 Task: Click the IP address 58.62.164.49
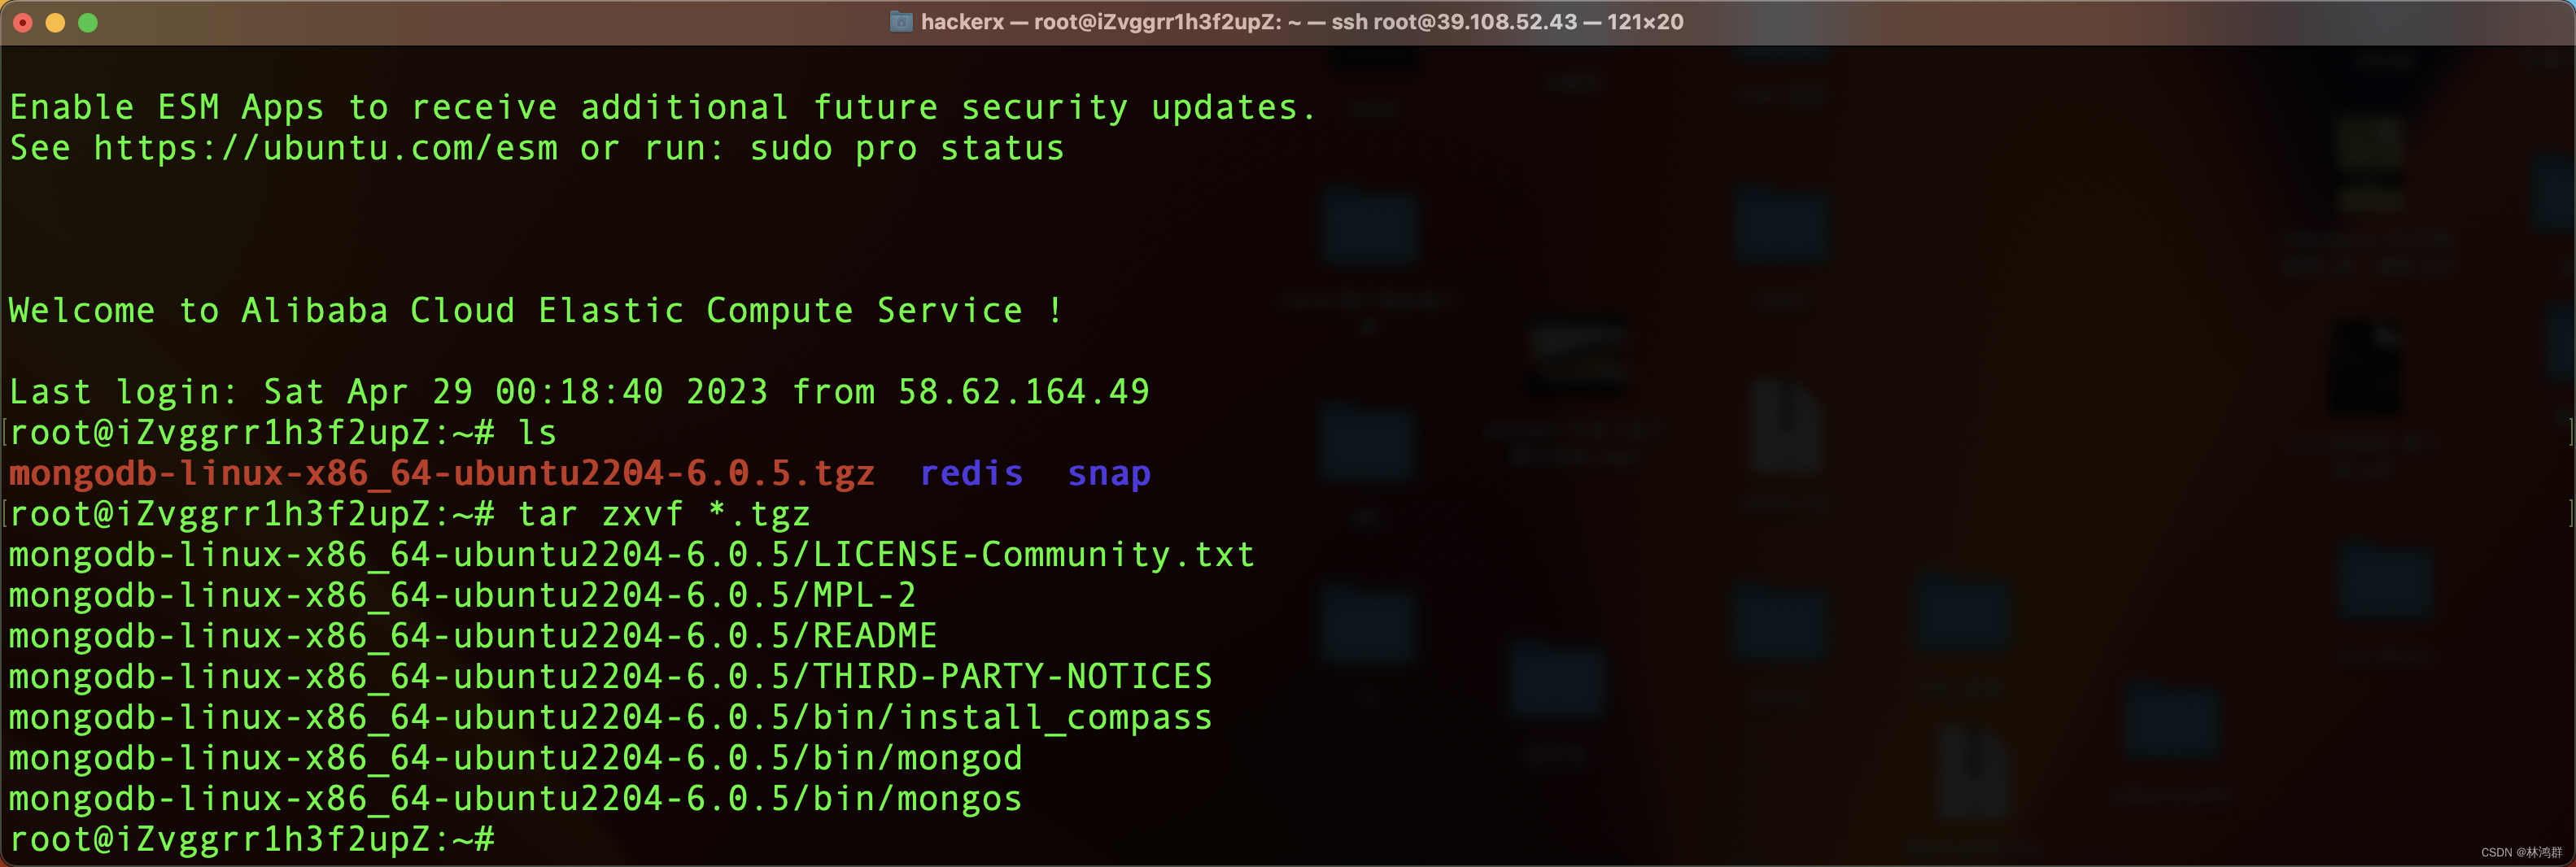click(1023, 392)
